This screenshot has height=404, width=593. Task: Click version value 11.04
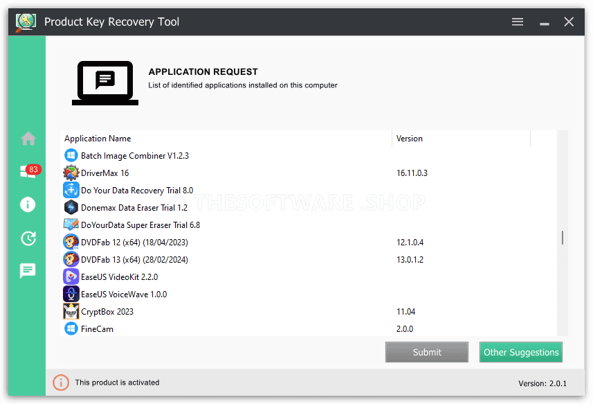tap(405, 312)
